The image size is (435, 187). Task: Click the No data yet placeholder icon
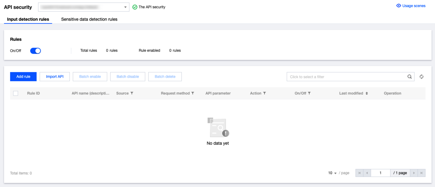[x=218, y=127]
